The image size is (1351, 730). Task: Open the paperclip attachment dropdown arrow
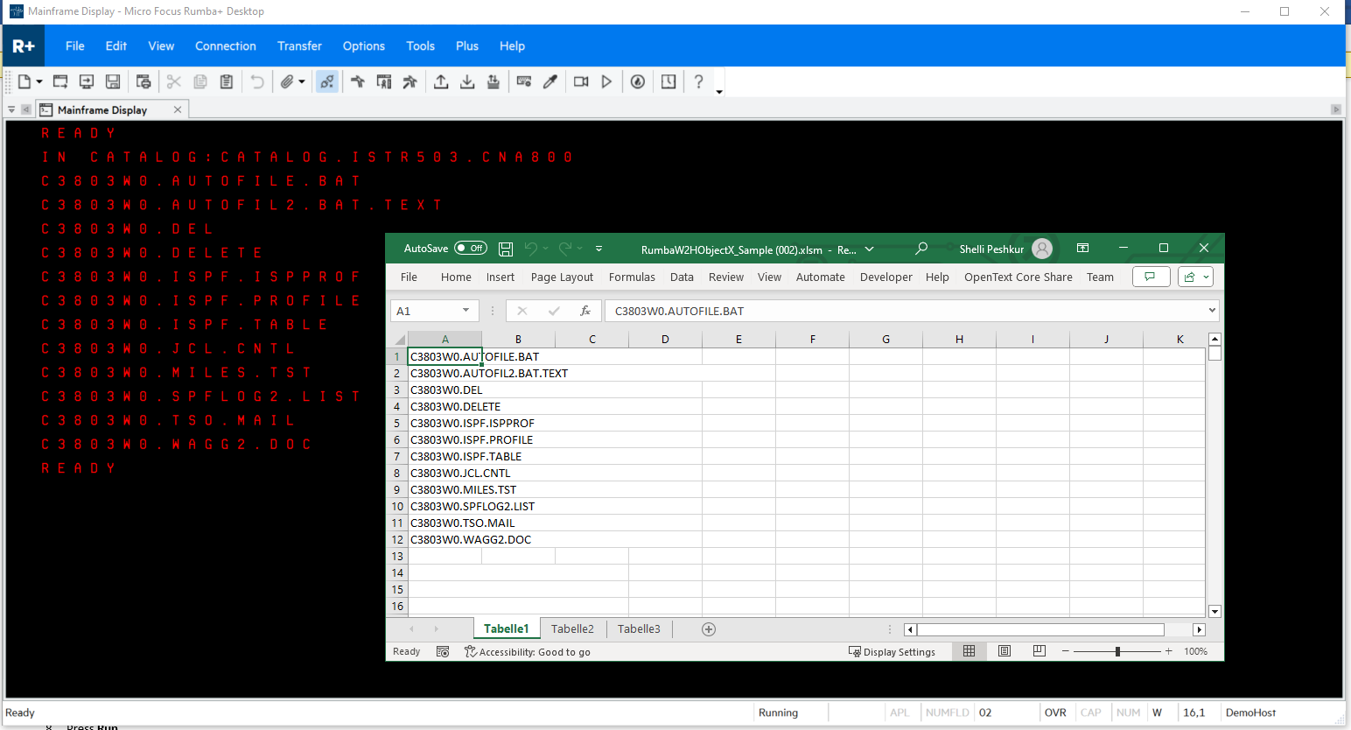point(302,81)
